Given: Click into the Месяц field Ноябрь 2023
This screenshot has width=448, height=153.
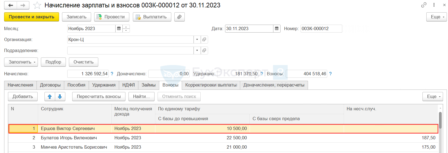Looking at the screenshot, I should 91,28.
